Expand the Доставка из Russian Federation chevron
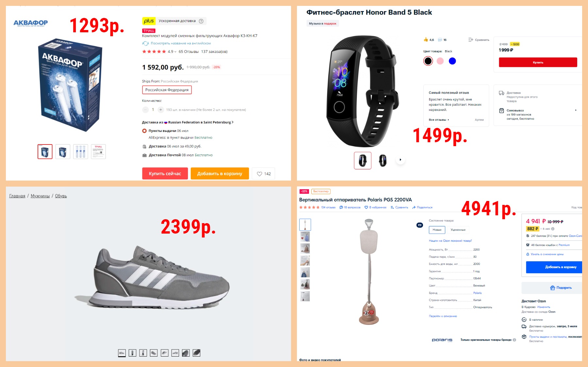 [x=233, y=122]
